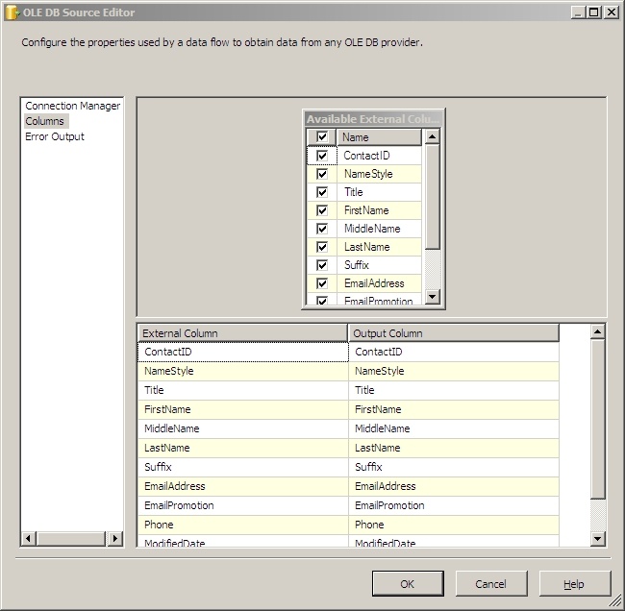Click the Cancel button
This screenshot has width=625, height=611.
click(491, 584)
